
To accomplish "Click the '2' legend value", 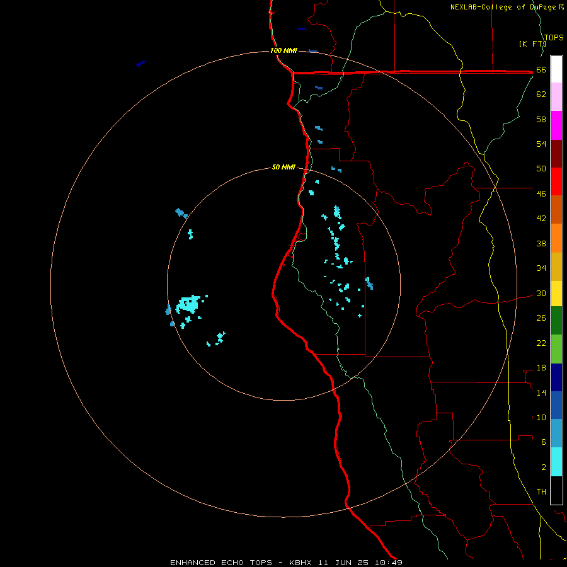I will pos(544,467).
